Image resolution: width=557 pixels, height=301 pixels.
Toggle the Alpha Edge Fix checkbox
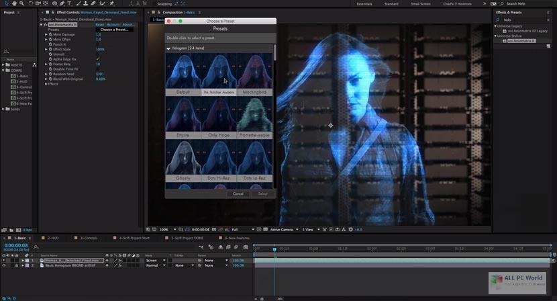tap(98, 59)
